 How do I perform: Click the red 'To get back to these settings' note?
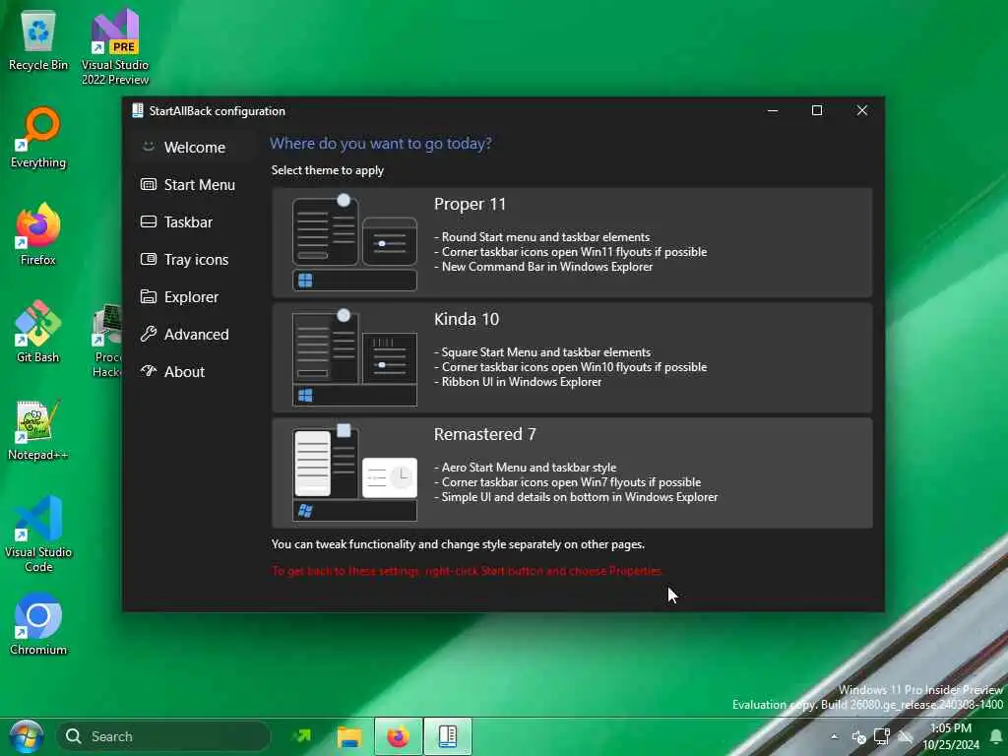point(468,571)
